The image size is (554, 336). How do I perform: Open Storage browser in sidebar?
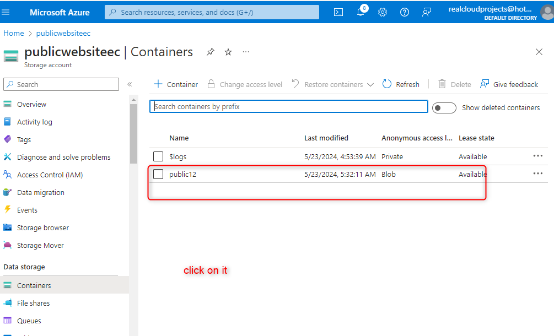click(42, 227)
